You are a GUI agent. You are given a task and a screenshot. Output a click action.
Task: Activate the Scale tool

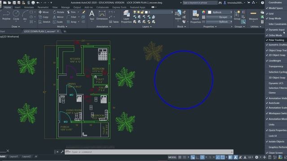[x=58, y=22]
